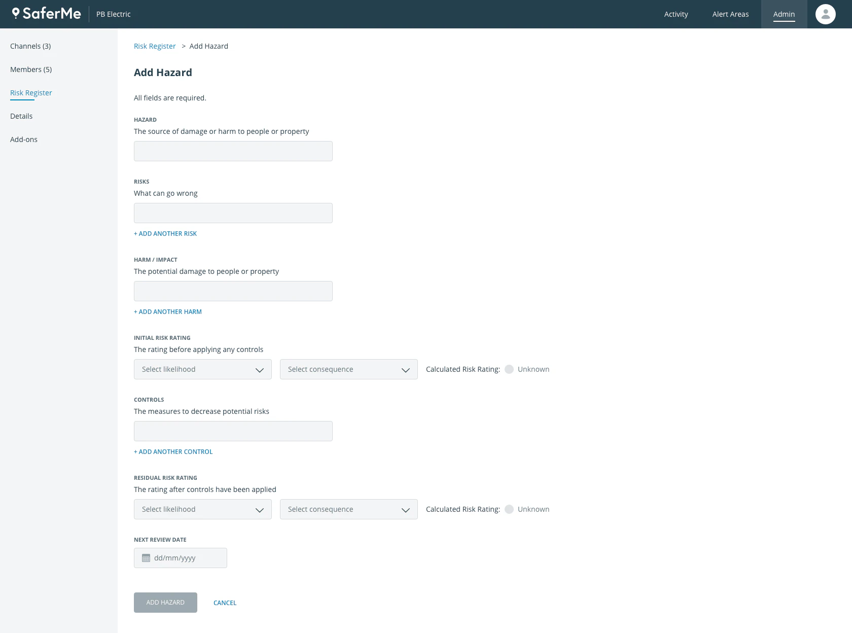This screenshot has height=633, width=852.
Task: Open initial Select consequence dropdown
Action: pos(349,369)
